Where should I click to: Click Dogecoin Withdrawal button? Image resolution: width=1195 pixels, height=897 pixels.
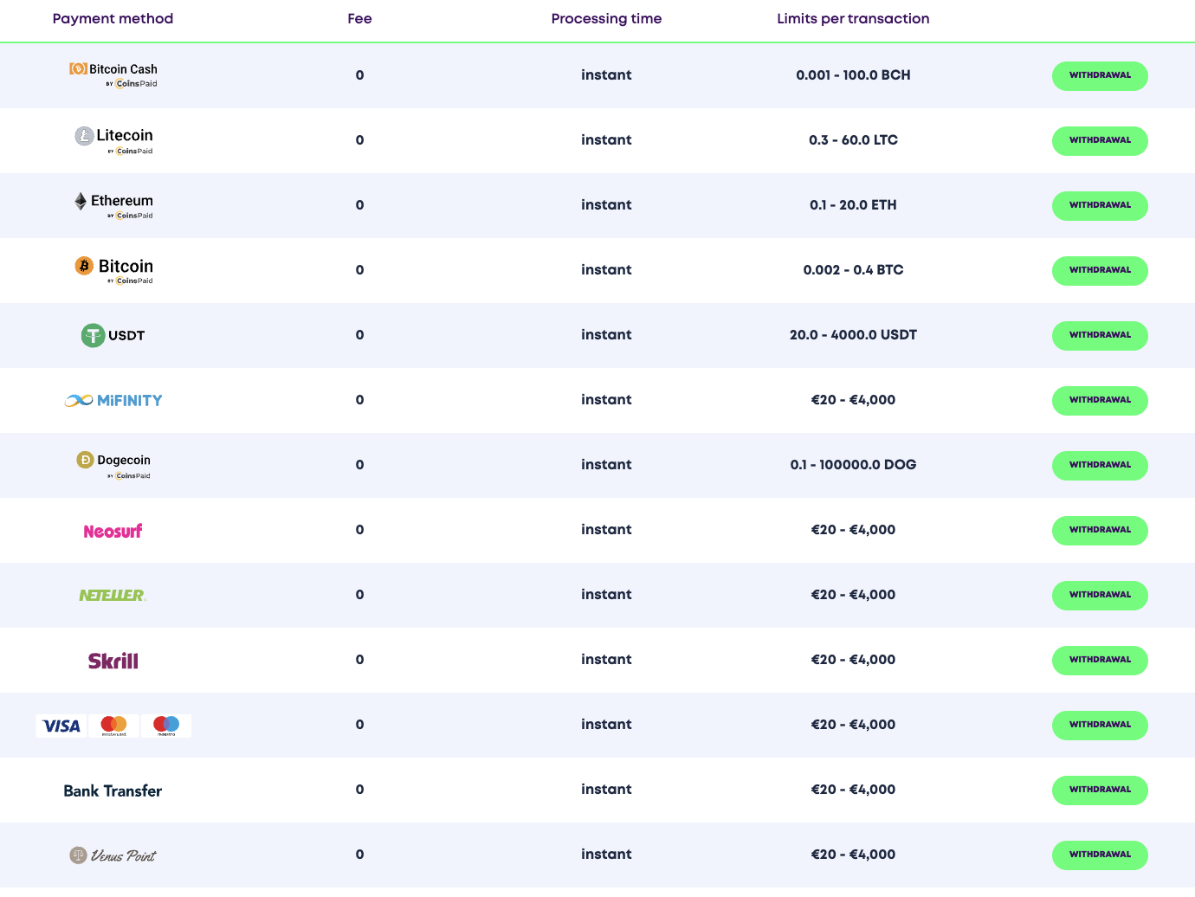(1100, 465)
